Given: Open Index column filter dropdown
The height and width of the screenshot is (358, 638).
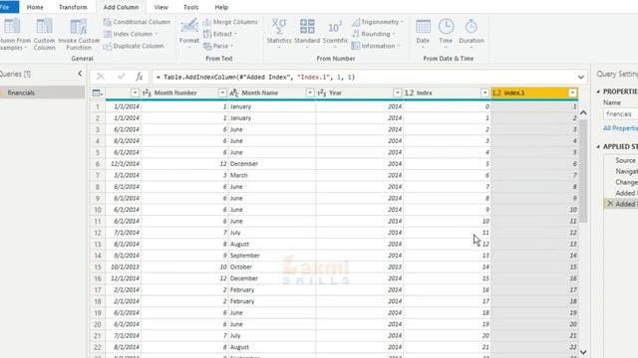Looking at the screenshot, I should pyautogui.click(x=484, y=92).
